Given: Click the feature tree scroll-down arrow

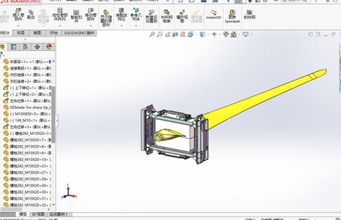Looking at the screenshot, I should 54,205.
